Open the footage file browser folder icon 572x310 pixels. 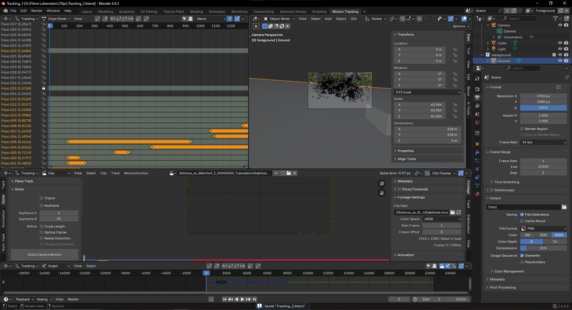pyautogui.click(x=453, y=212)
